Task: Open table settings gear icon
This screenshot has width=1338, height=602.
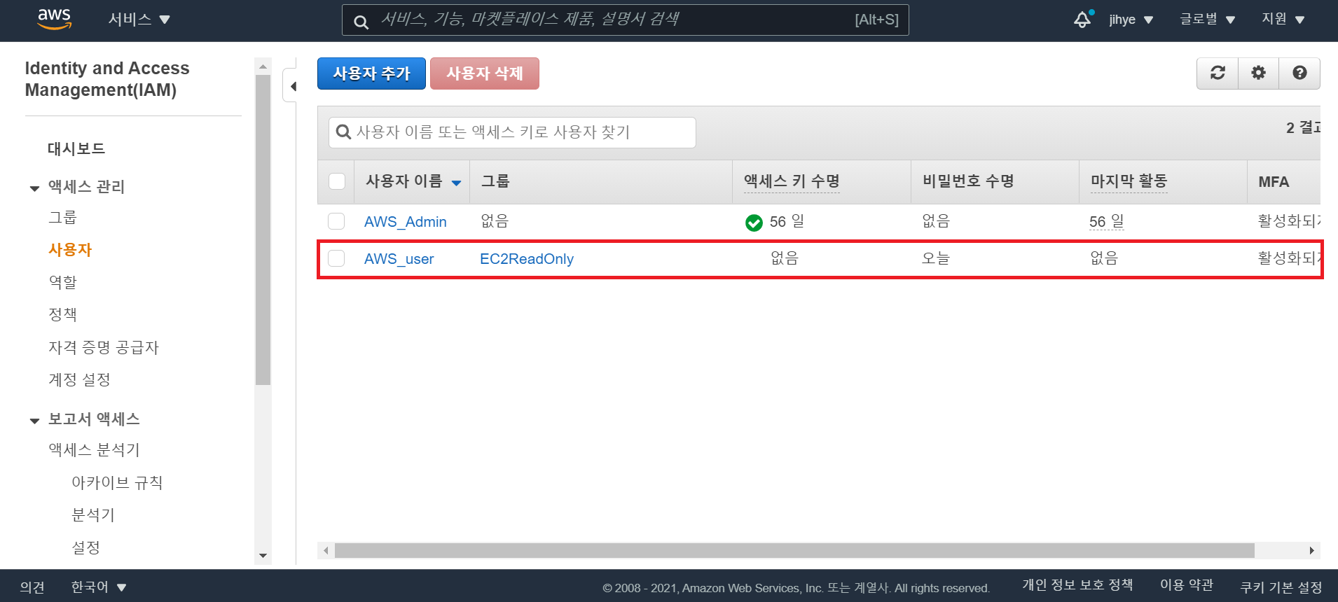Action: coord(1258,73)
